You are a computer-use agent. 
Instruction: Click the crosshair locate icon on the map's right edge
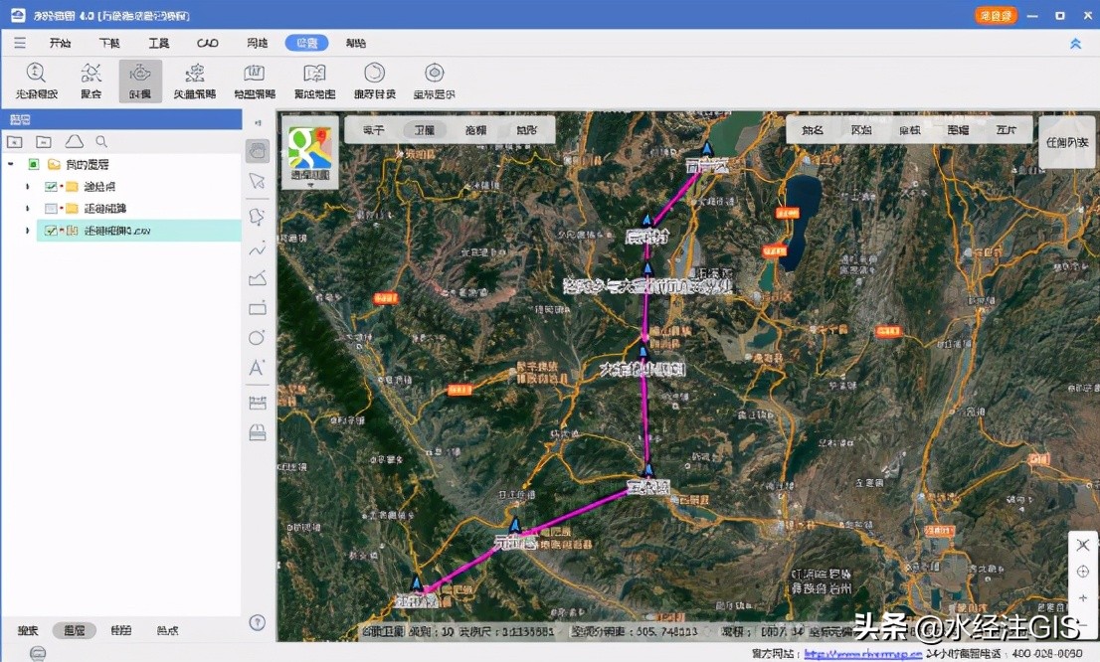point(1082,572)
